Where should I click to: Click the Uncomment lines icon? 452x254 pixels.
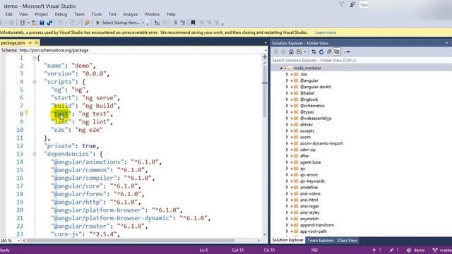pyautogui.click(x=183, y=23)
